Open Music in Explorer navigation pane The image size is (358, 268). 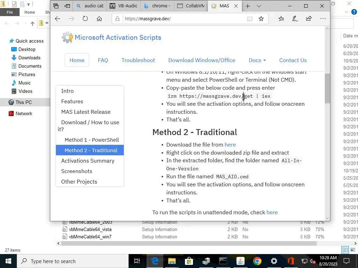coord(21,83)
